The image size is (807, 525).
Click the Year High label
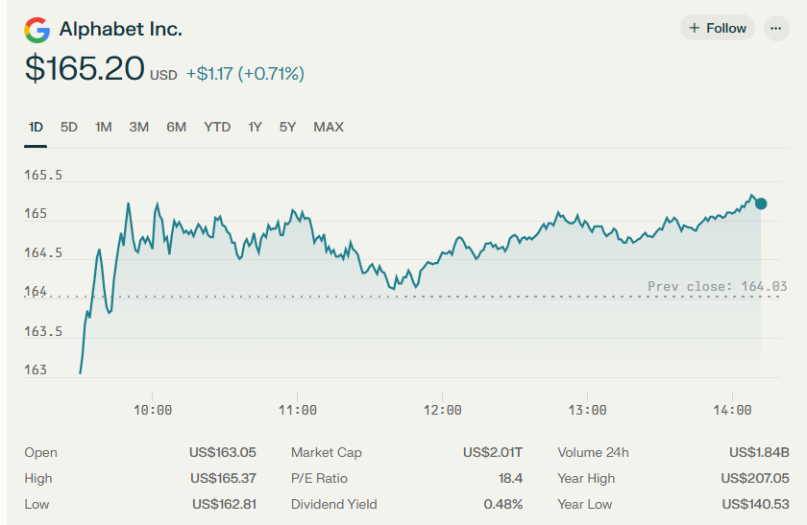[x=586, y=478]
